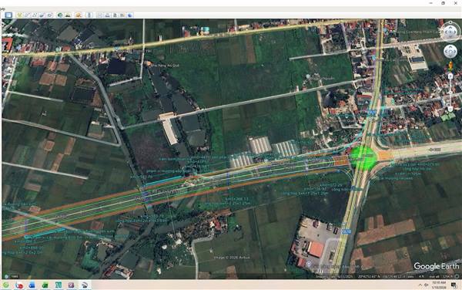Click zoom out at bottom of zoom slider
This screenshot has height=290, width=462.
point(450,109)
